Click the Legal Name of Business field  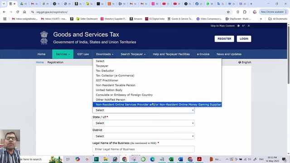(144, 149)
